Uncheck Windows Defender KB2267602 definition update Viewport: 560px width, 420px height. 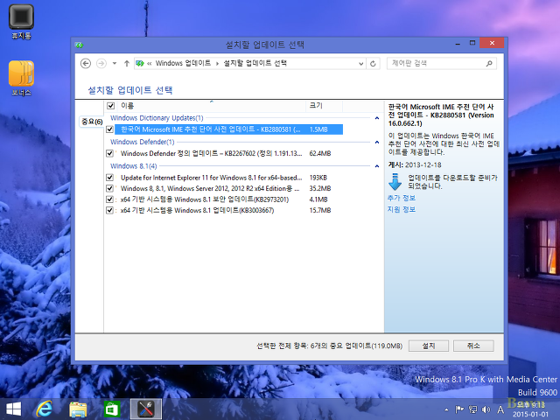point(110,153)
